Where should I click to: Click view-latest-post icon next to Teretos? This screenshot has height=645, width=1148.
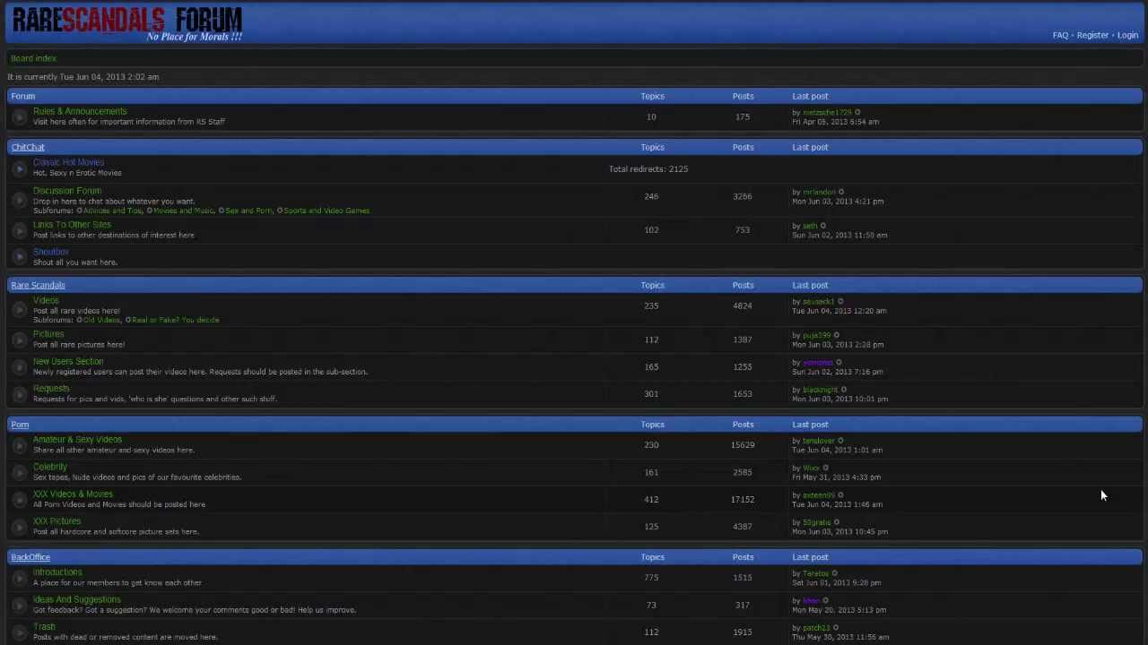click(835, 573)
